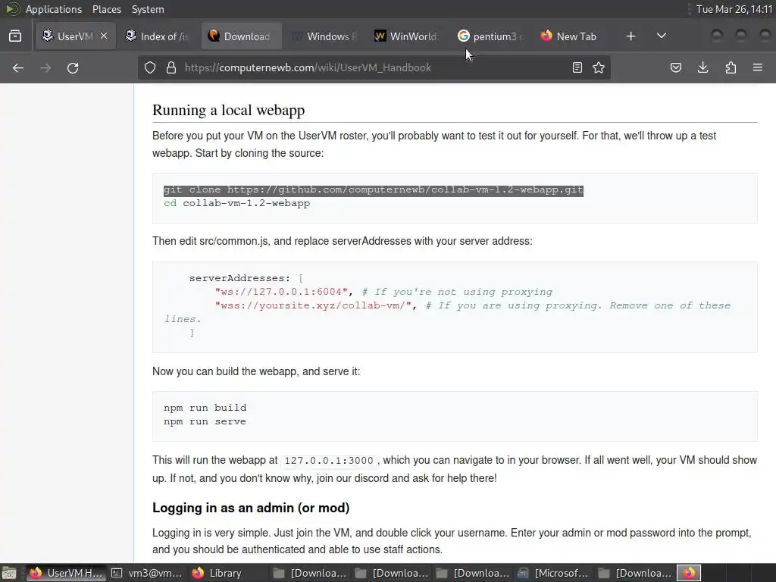Open the extensions puzzle icon
This screenshot has width=776, height=582.
click(731, 67)
